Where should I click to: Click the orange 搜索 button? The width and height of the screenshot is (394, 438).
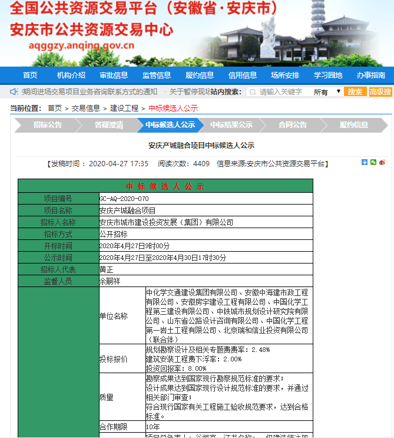(355, 91)
